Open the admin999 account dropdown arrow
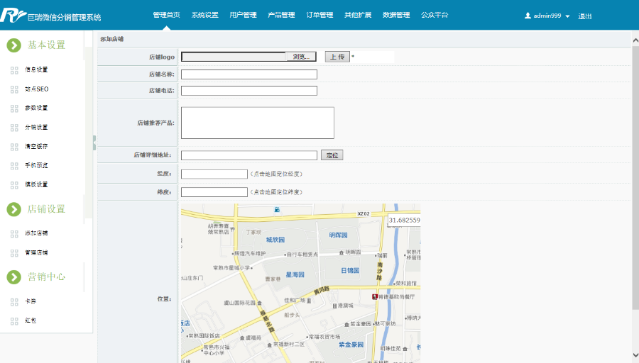This screenshot has height=363, width=639. [567, 16]
